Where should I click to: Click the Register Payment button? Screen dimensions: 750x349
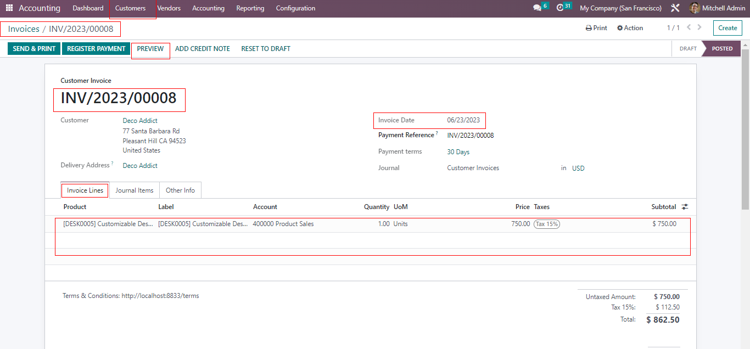pos(96,49)
